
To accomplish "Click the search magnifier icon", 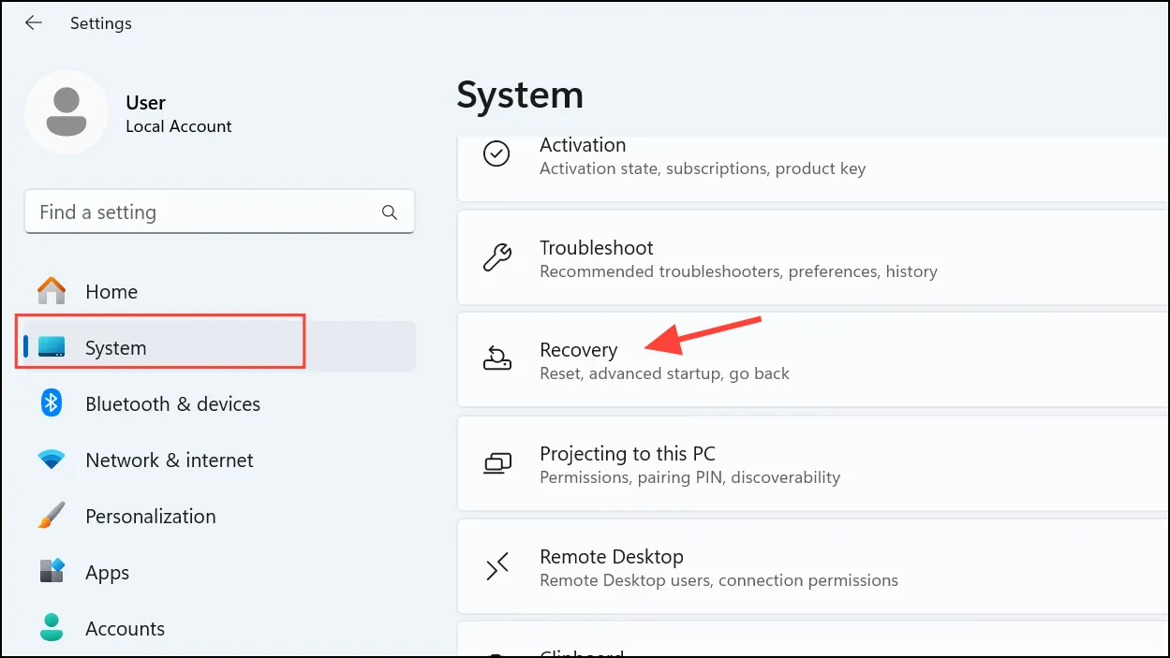I will point(390,212).
